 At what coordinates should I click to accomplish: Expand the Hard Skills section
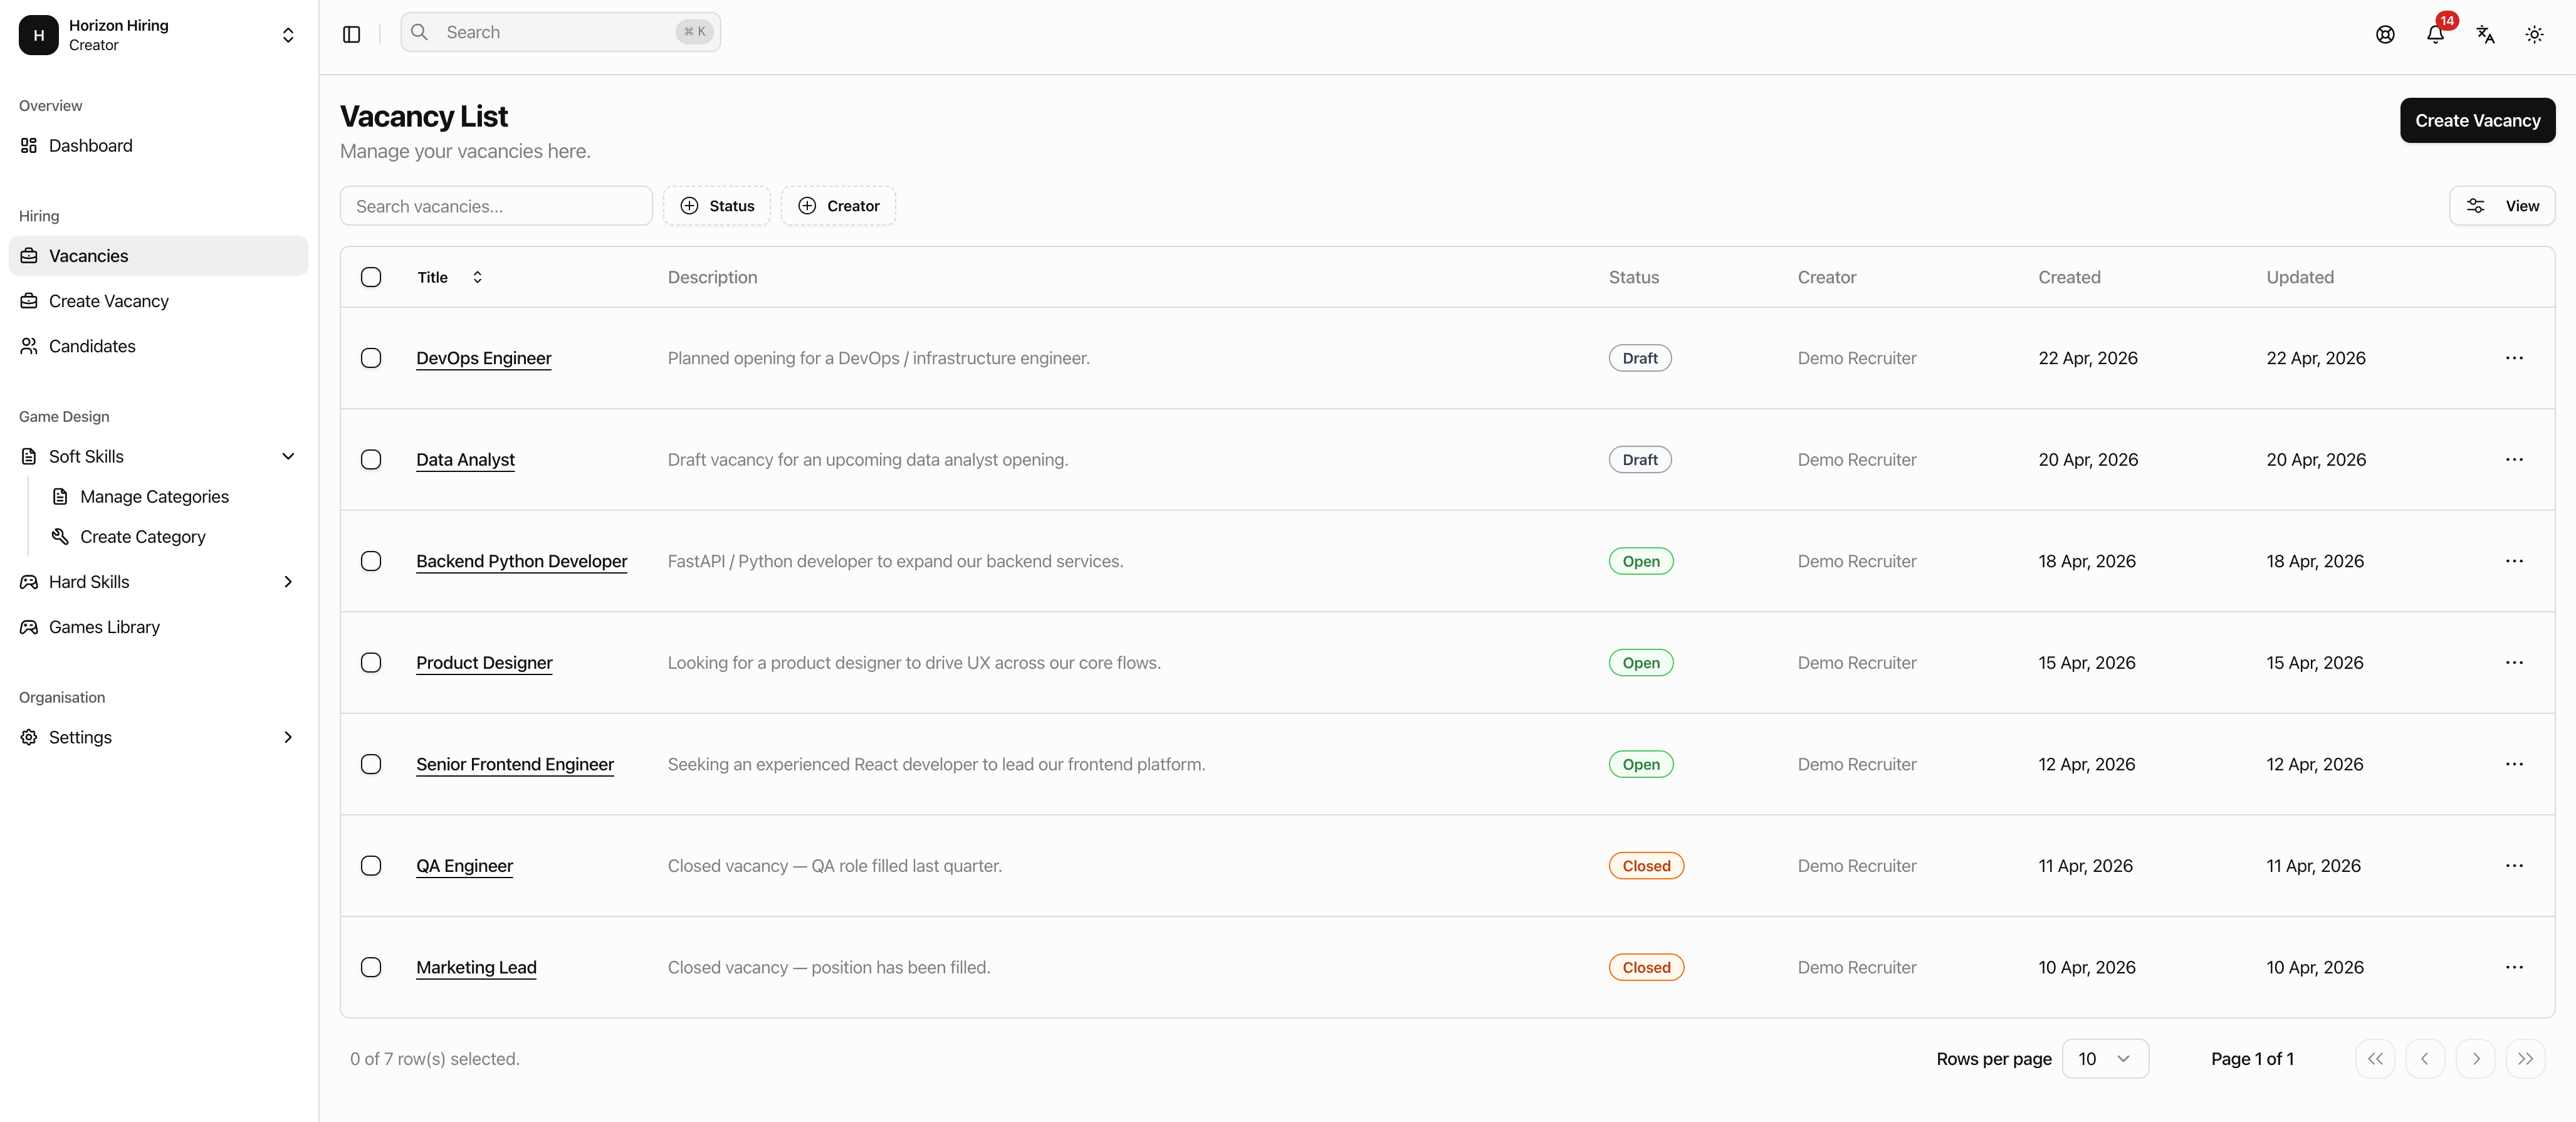[288, 582]
